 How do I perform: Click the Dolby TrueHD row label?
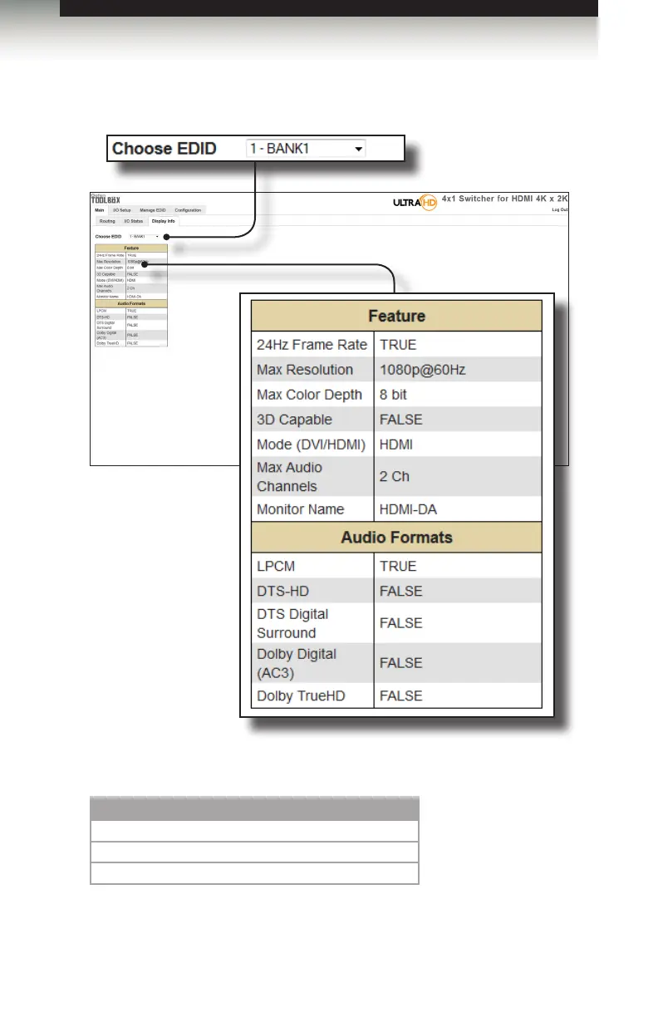pyautogui.click(x=304, y=695)
